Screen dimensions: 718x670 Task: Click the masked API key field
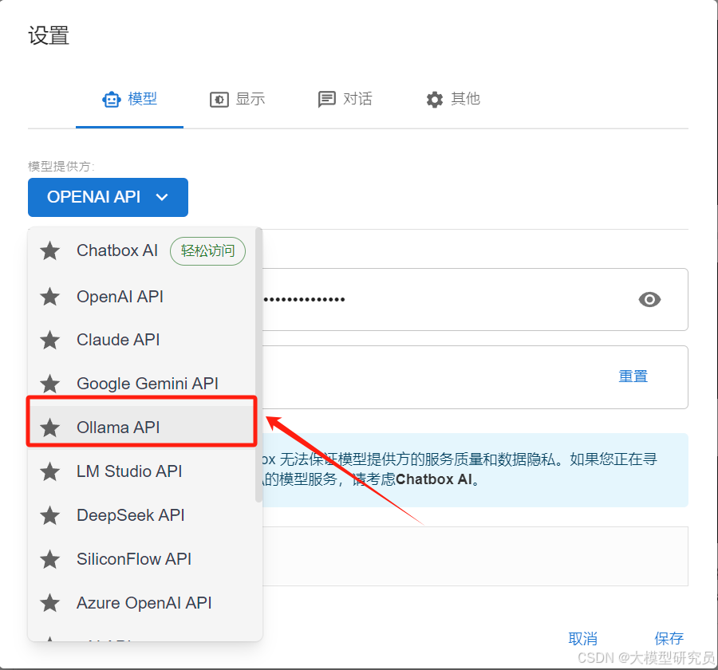475,300
